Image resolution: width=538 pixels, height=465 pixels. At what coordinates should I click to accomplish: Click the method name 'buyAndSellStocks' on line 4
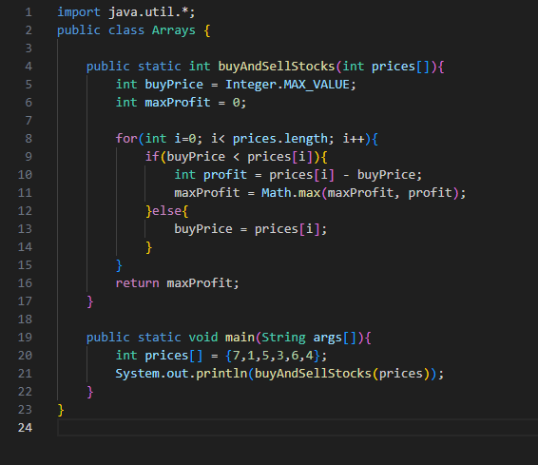click(x=277, y=67)
